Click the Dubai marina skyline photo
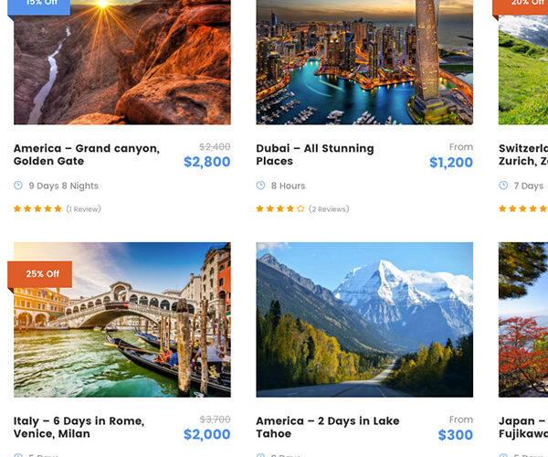548x457 pixels. (364, 62)
